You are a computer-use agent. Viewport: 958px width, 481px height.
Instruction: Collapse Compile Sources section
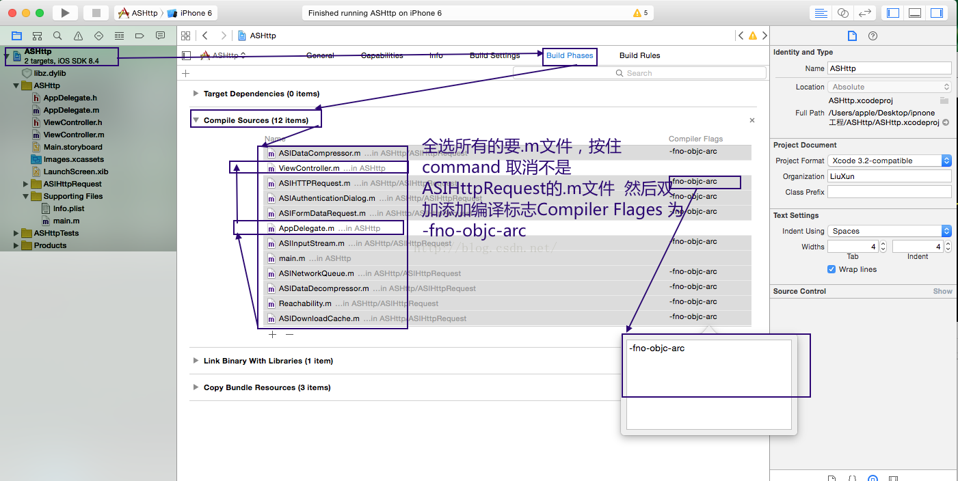pyautogui.click(x=196, y=120)
